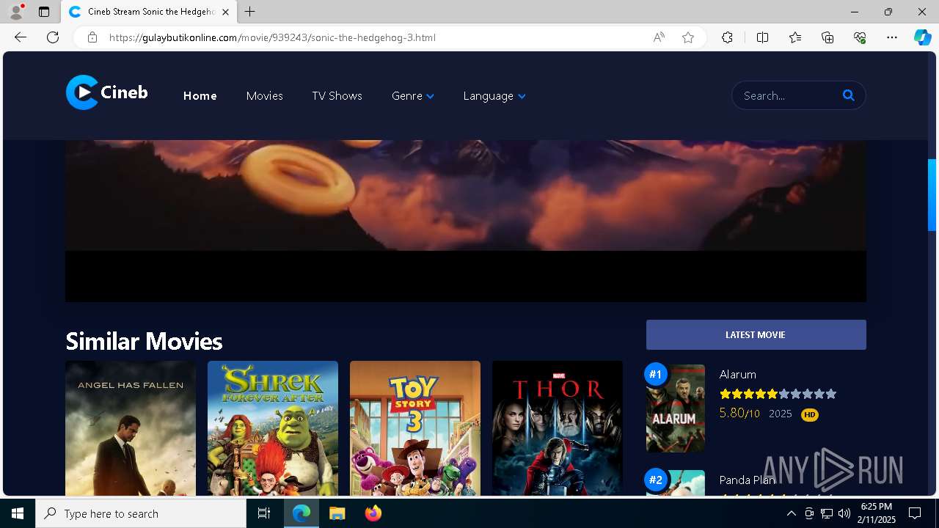Open Read aloud in address bar
Viewport: 939px width, 528px height.
click(x=659, y=37)
